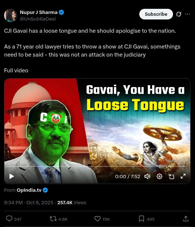Play the OpIndia video
Screen dimensions: 195x227
(x=12, y=176)
